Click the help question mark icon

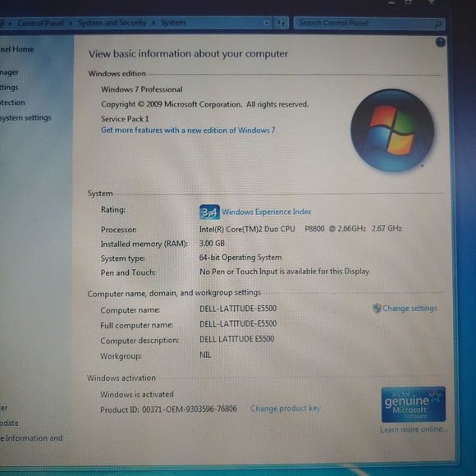pos(440,42)
